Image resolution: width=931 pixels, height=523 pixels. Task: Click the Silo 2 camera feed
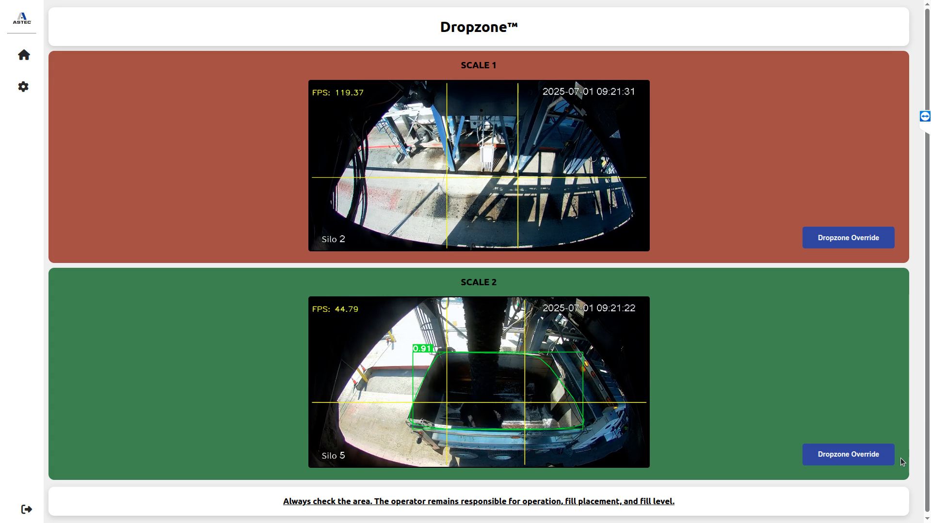click(479, 166)
